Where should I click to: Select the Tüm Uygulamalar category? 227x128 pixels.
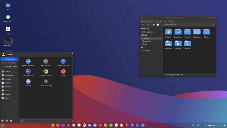[x=10, y=67]
